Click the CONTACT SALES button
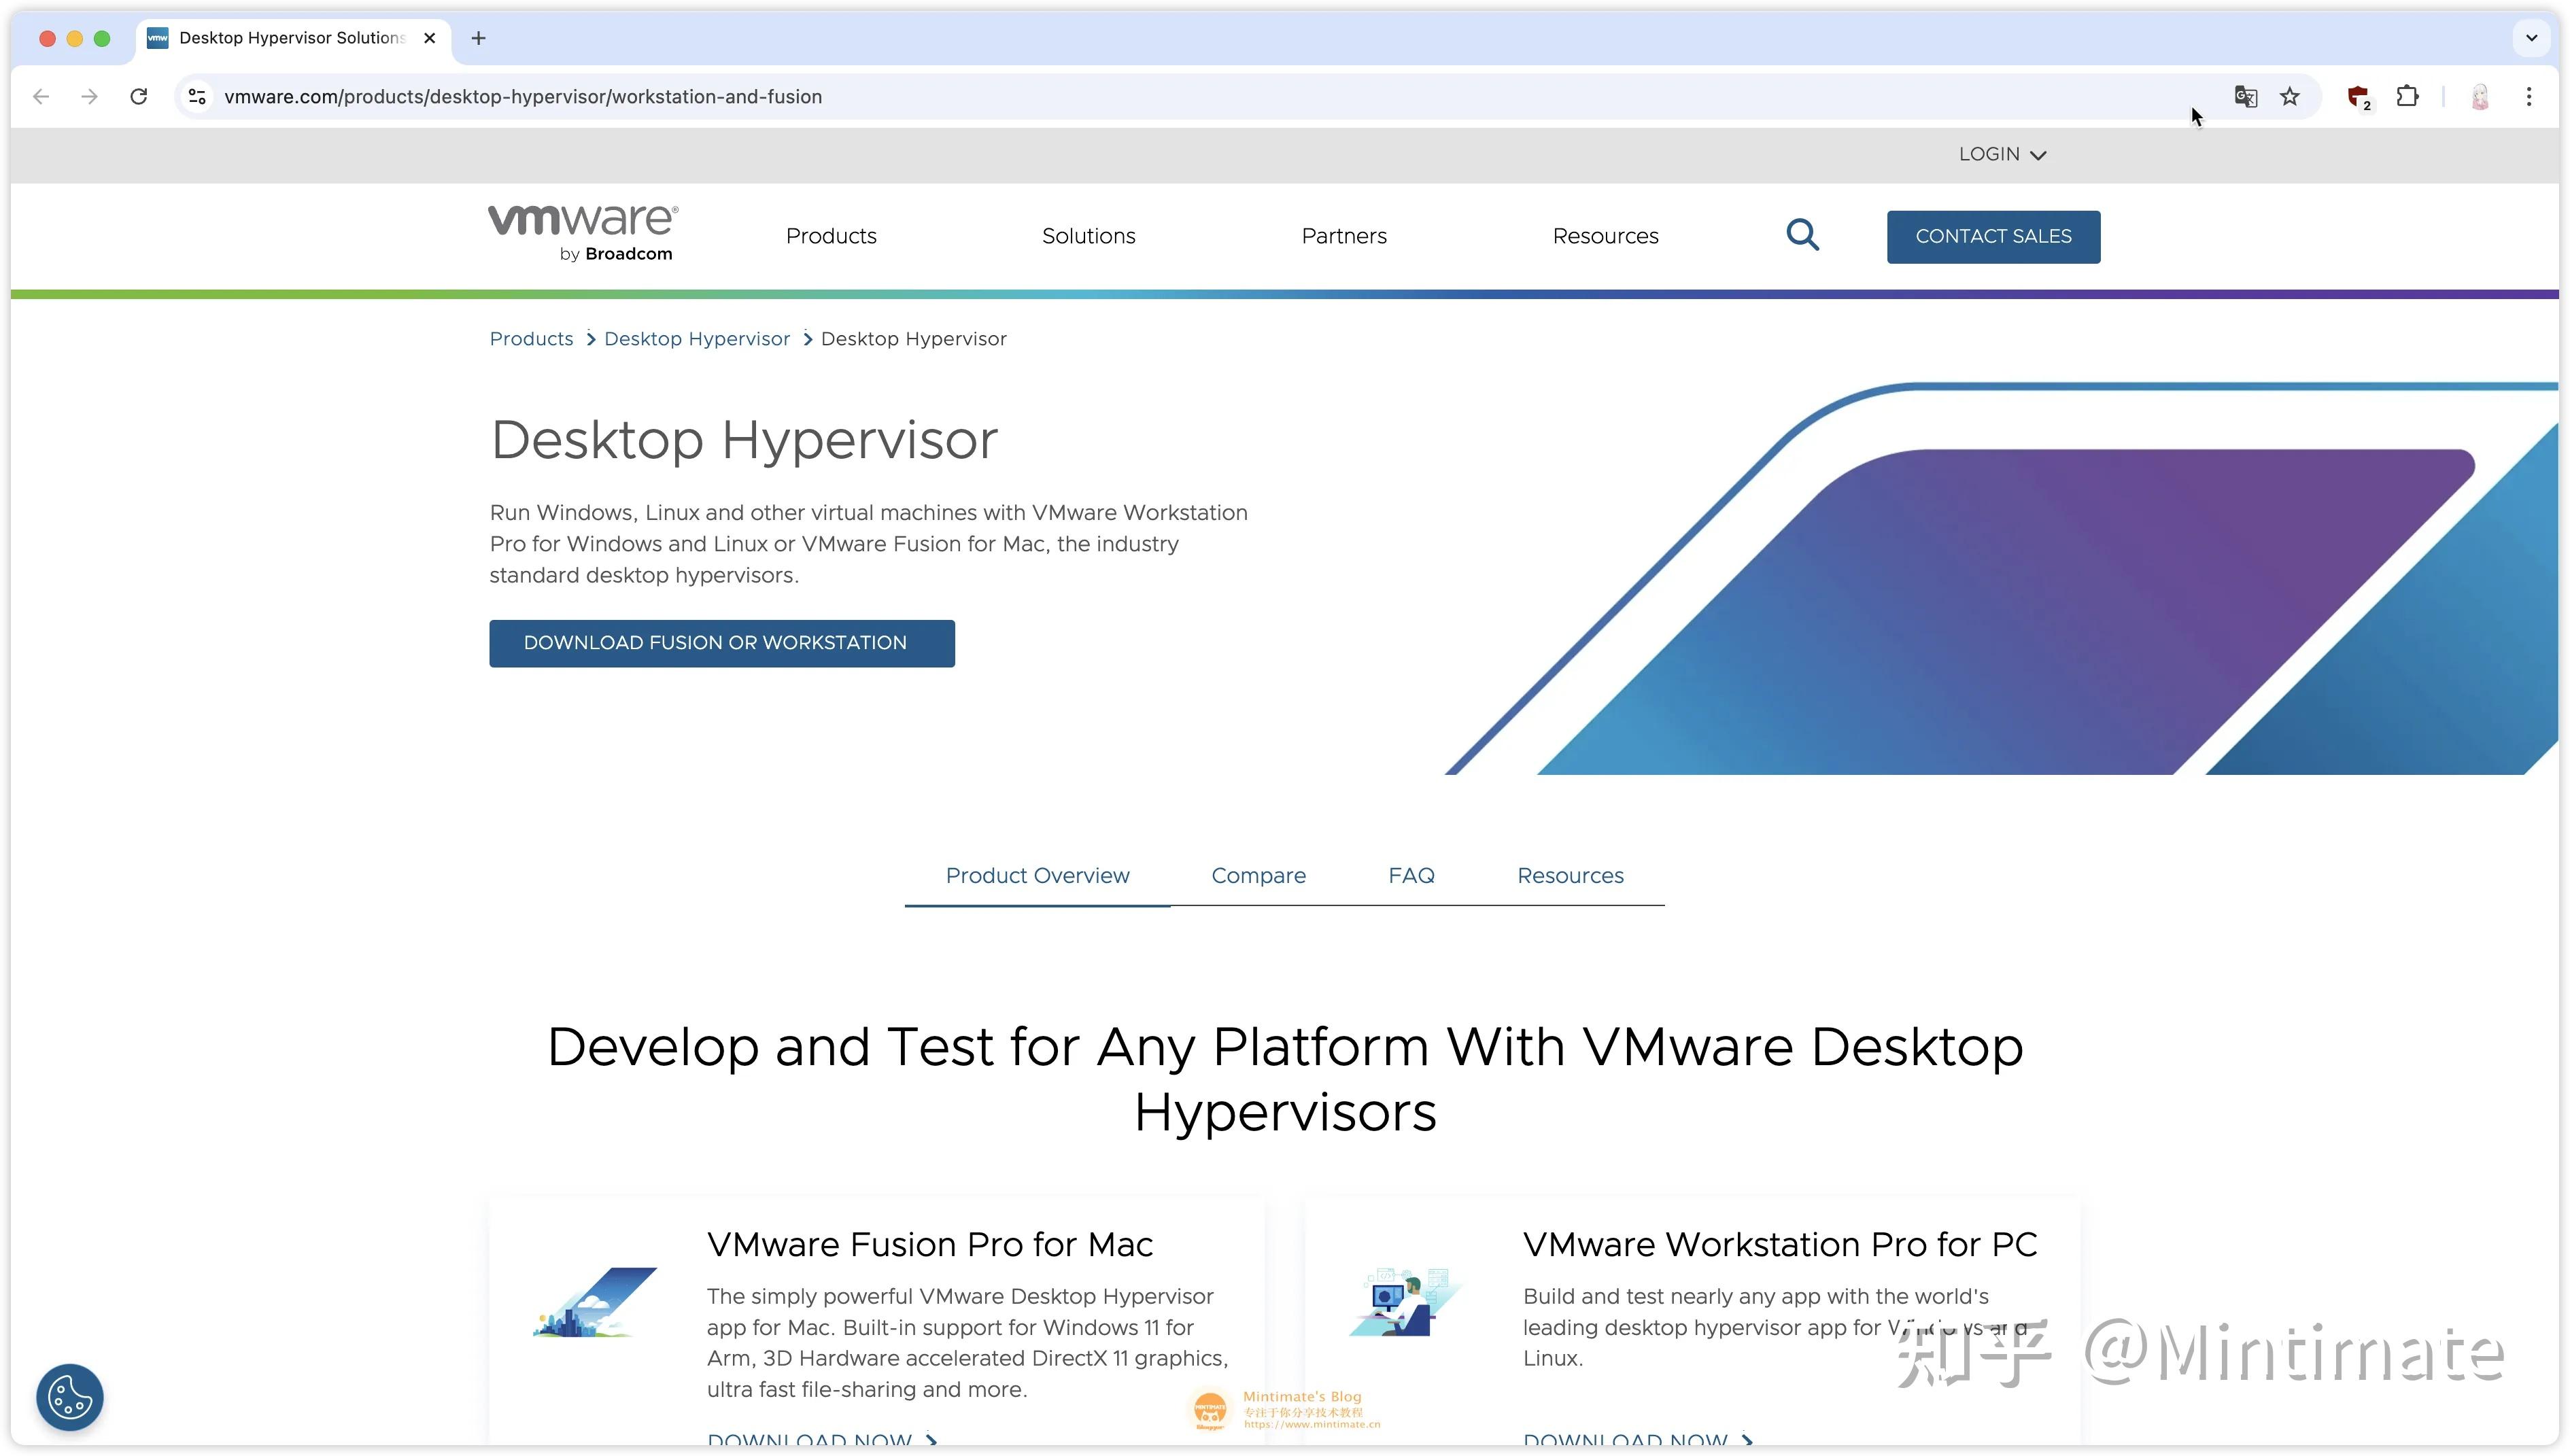 (x=1992, y=236)
